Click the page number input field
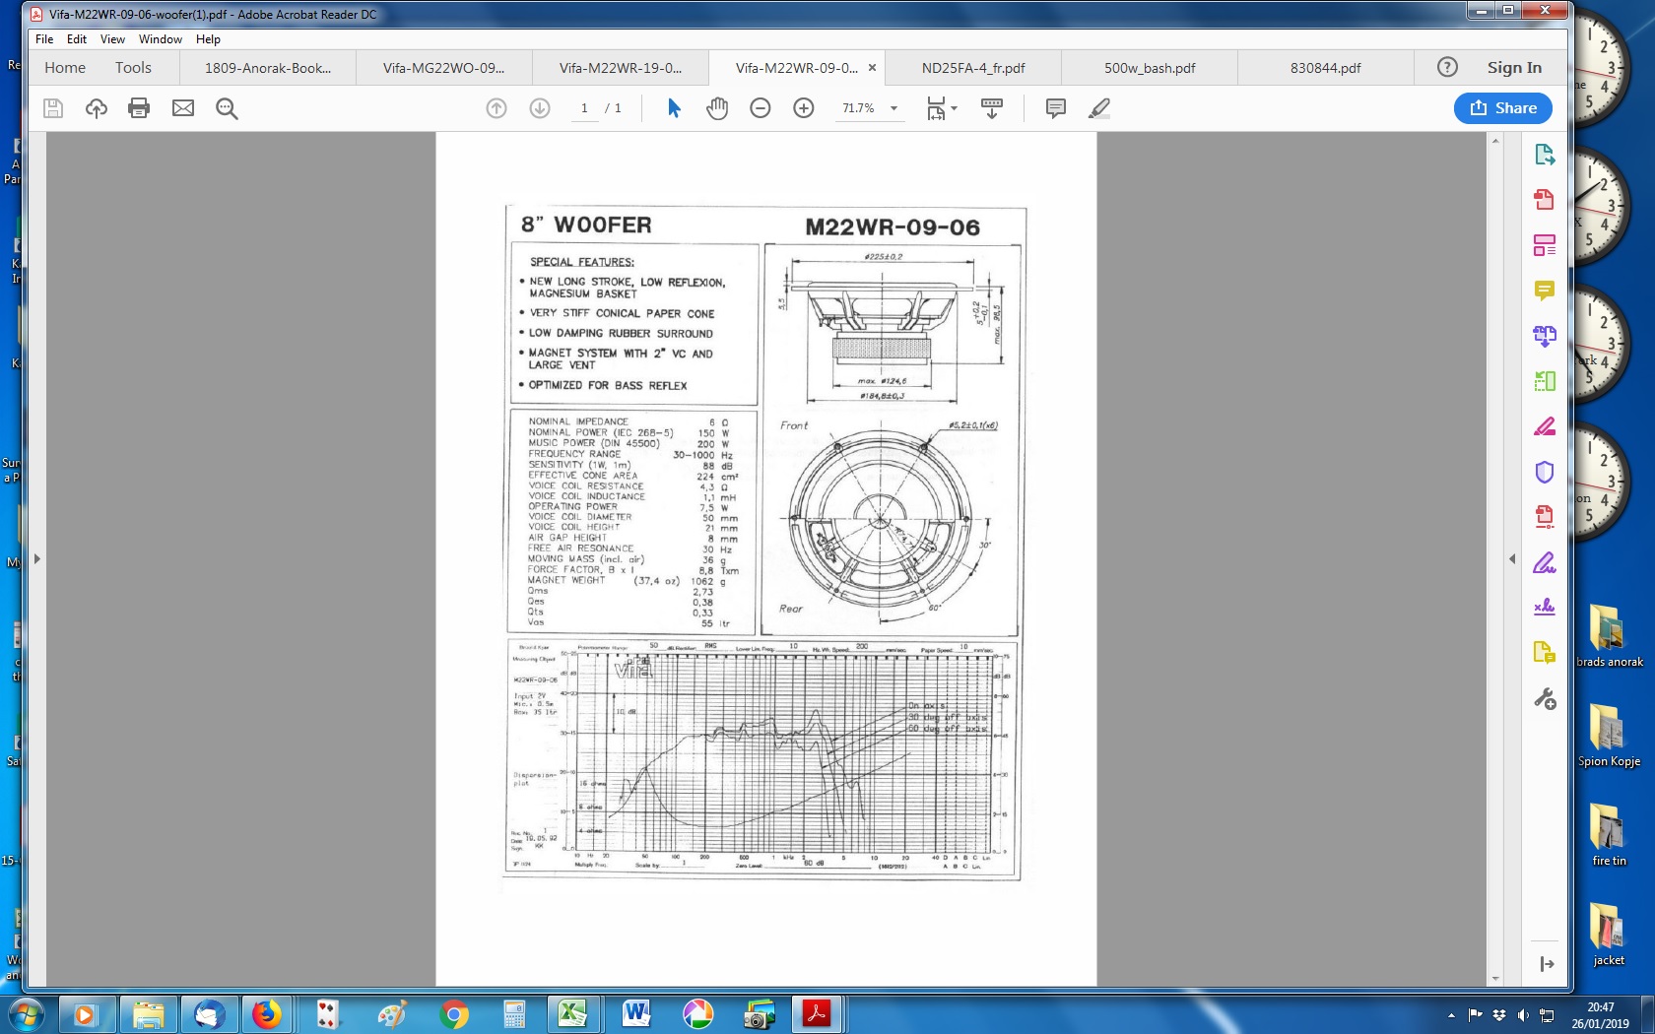 point(584,108)
